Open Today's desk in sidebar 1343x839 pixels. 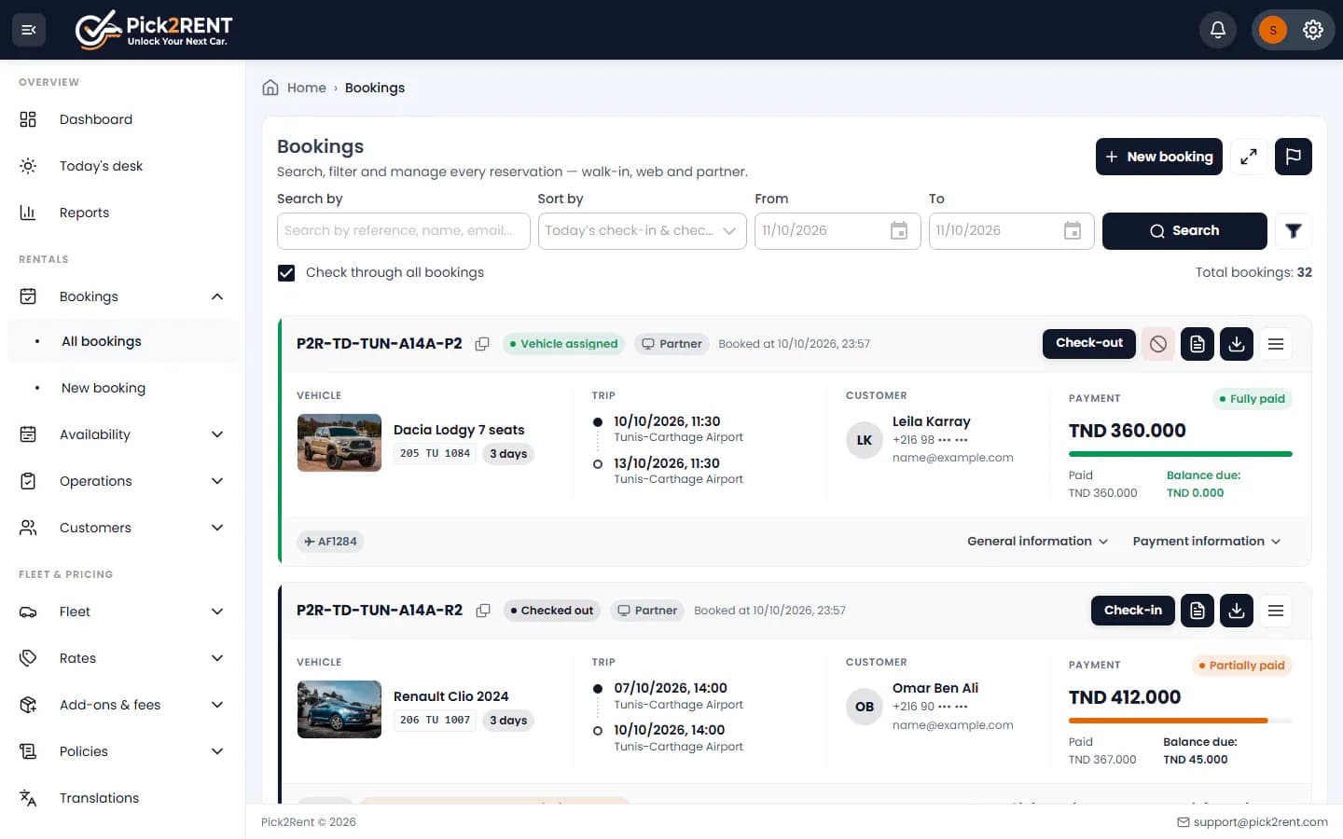pos(122,166)
